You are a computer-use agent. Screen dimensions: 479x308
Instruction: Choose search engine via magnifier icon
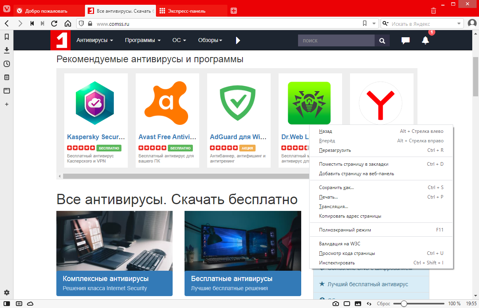(x=385, y=24)
